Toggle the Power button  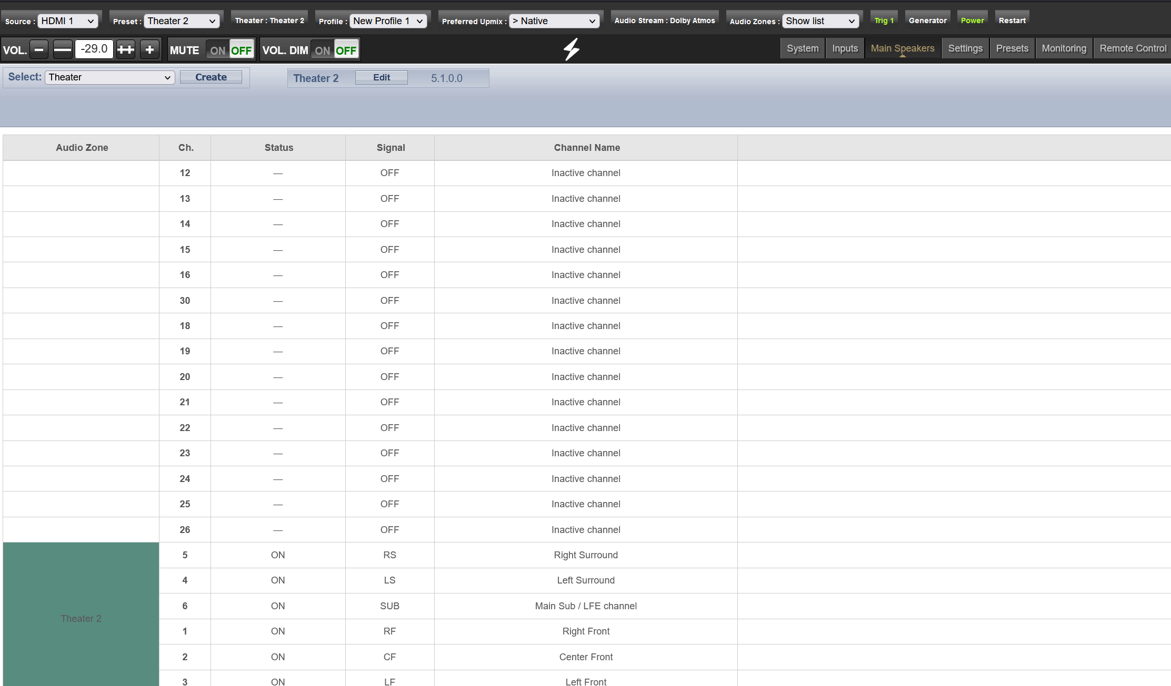click(x=972, y=21)
